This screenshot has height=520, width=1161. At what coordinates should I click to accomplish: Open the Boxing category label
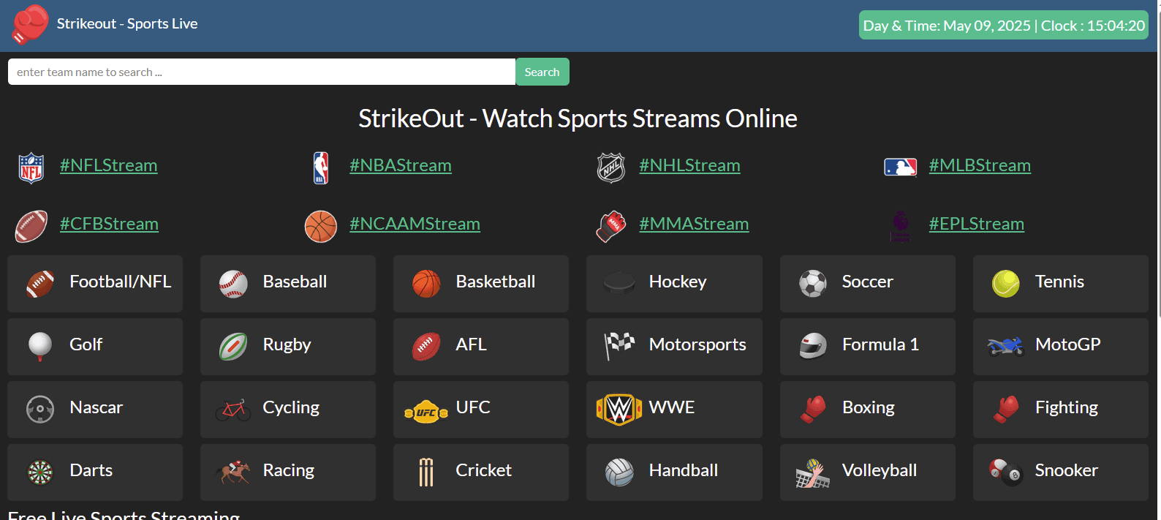coord(869,407)
